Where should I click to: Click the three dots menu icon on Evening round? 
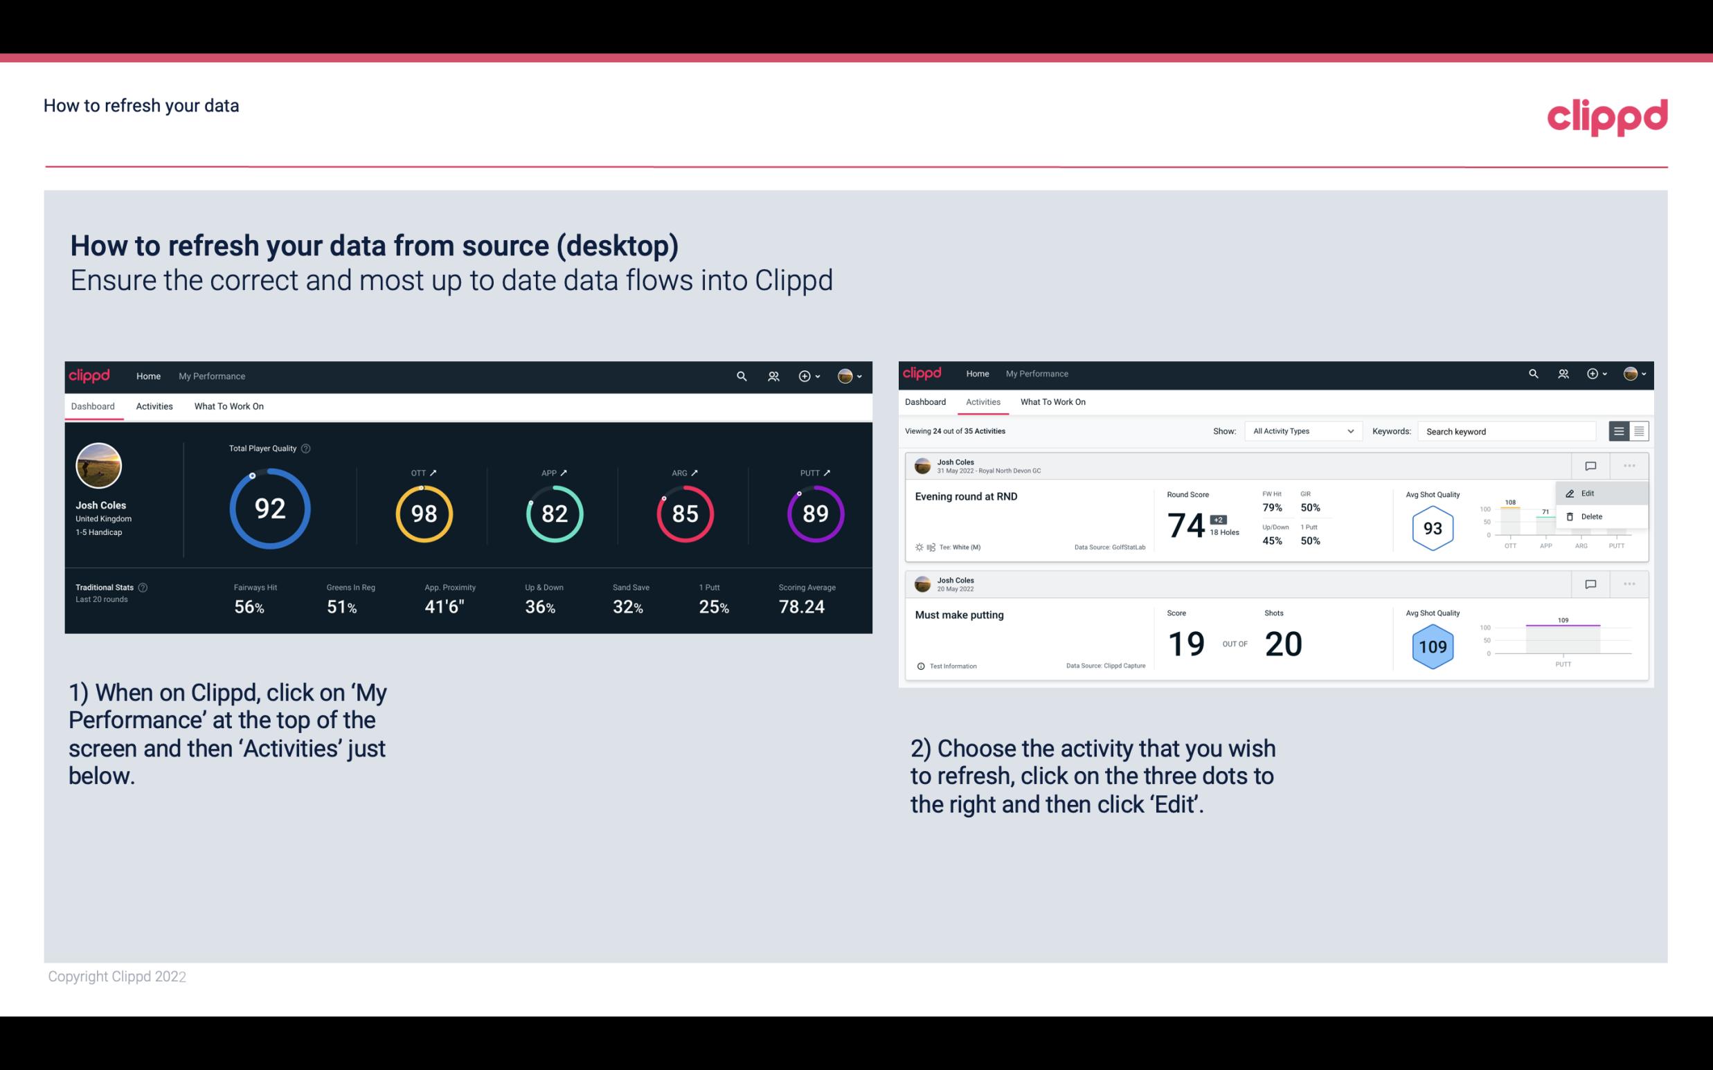(x=1631, y=464)
